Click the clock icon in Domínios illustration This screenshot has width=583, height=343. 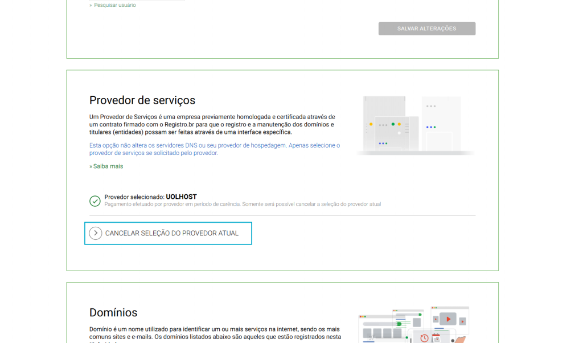pyautogui.click(x=424, y=338)
